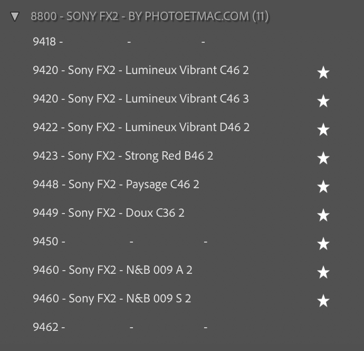This screenshot has width=364, height=351.
Task: Toggle favorite star for Paysage C46 2
Action: click(x=323, y=187)
